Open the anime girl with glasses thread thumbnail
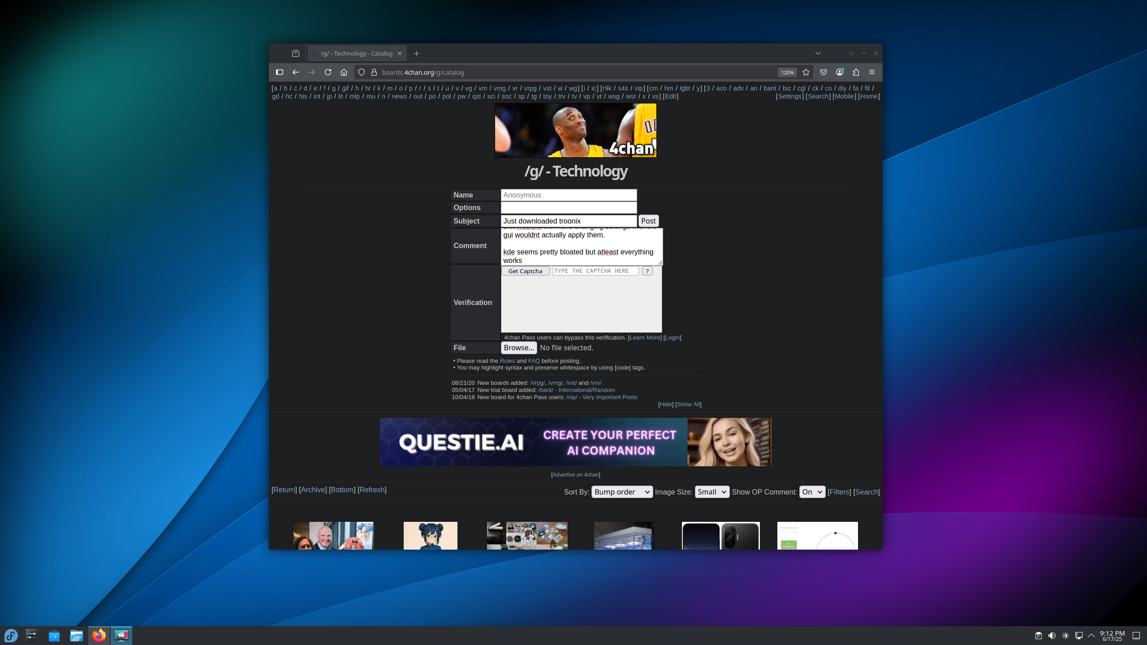 430,535
